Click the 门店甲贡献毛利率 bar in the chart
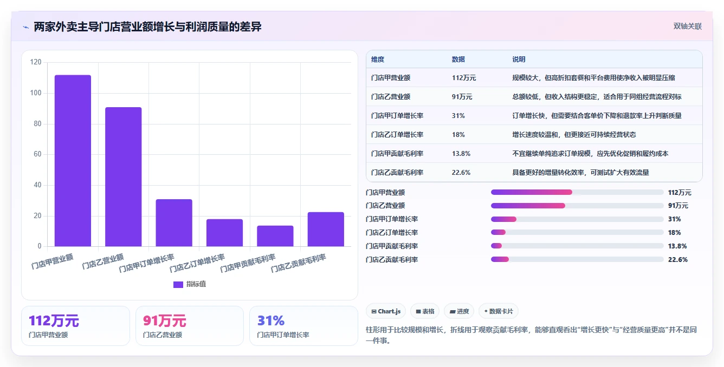 click(275, 236)
